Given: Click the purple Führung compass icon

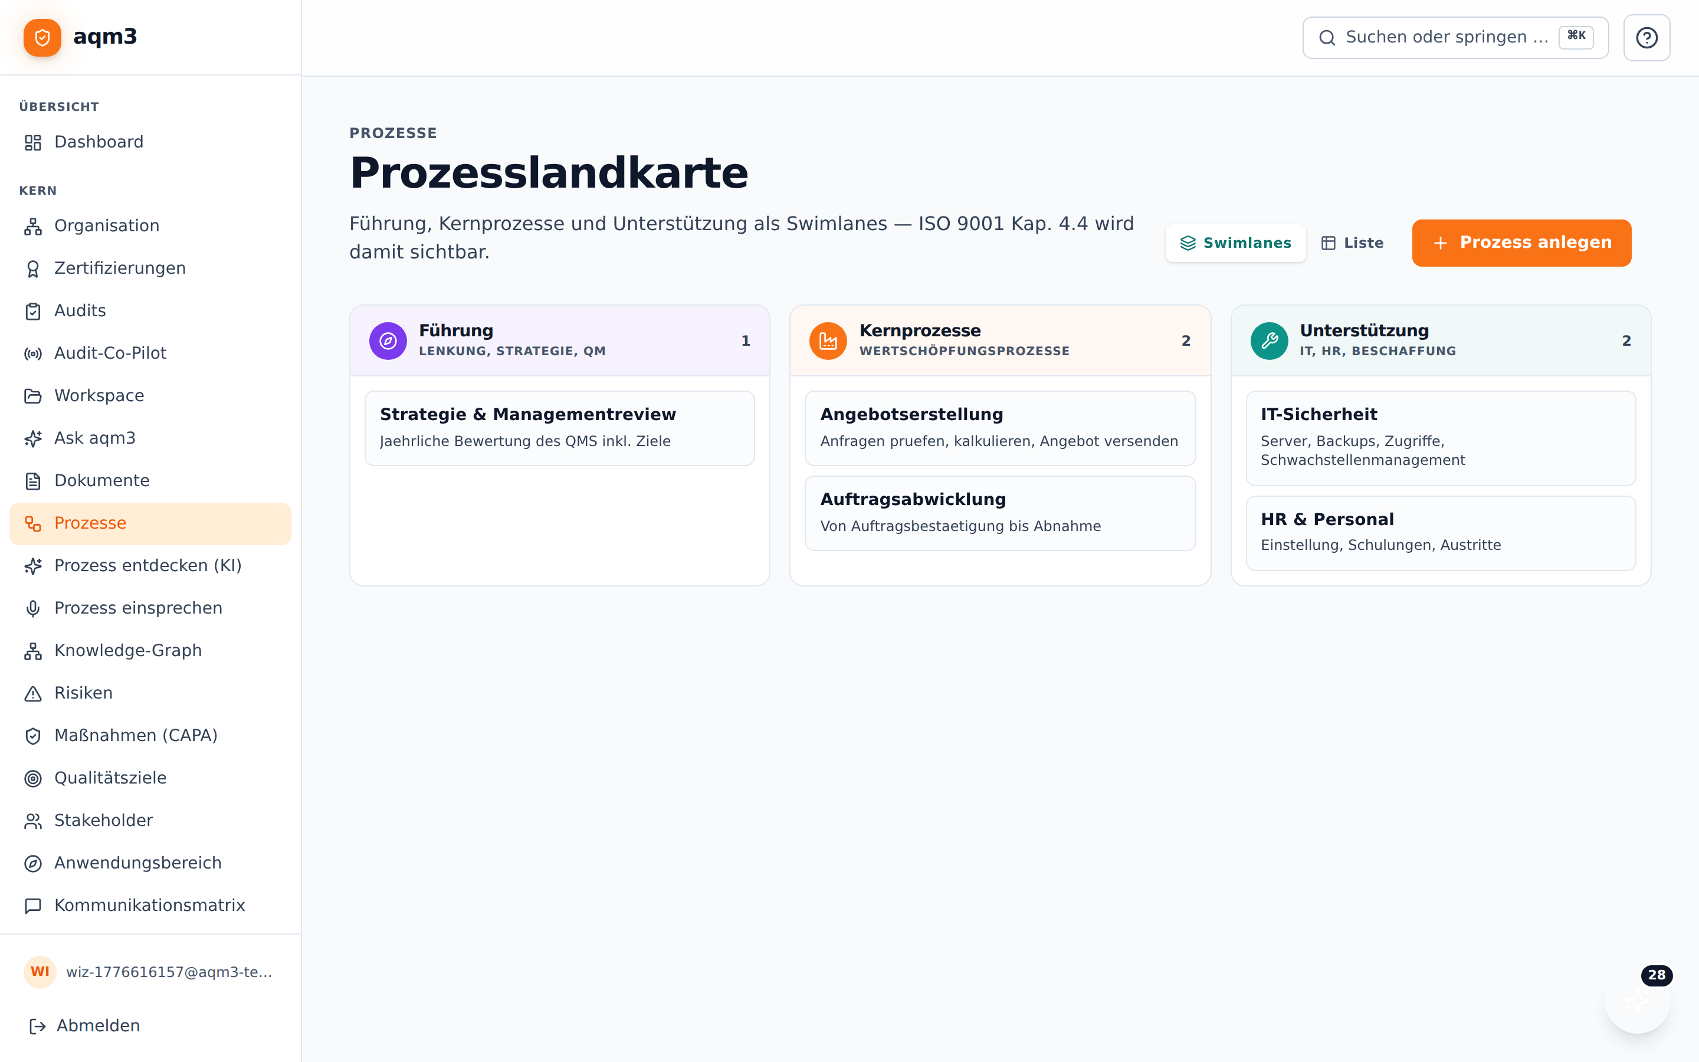Looking at the screenshot, I should [388, 340].
